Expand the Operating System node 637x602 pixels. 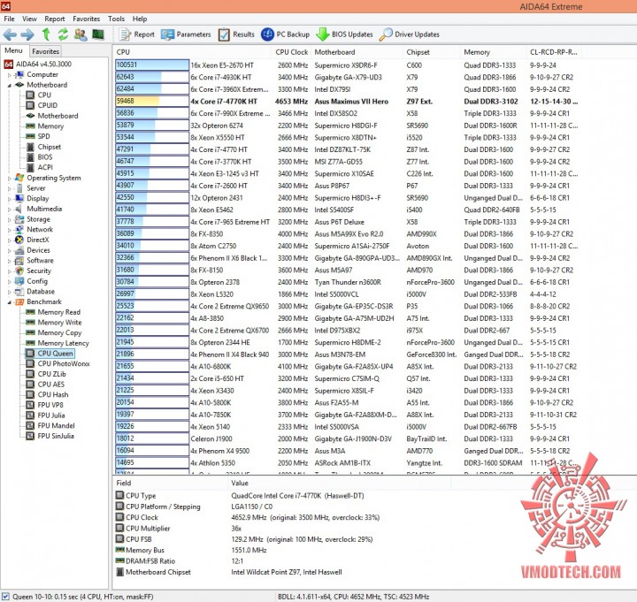[10, 179]
